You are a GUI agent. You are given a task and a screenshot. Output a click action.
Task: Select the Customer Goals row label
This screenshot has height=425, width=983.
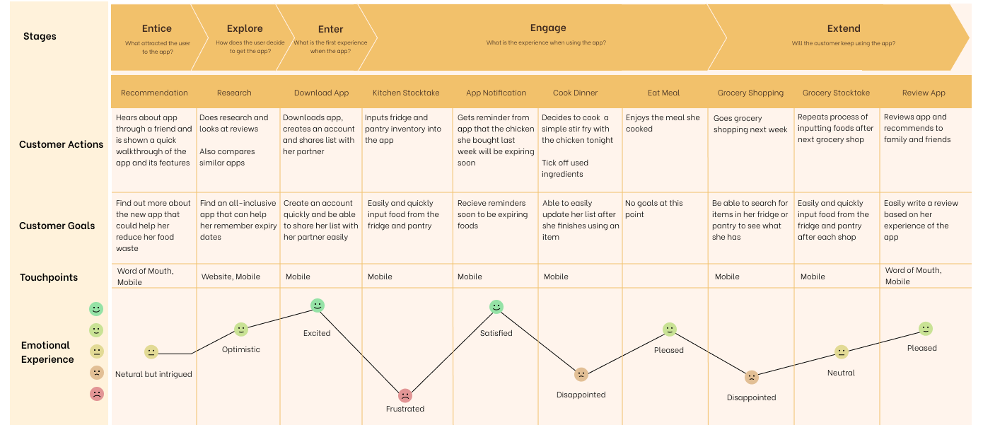click(x=57, y=226)
